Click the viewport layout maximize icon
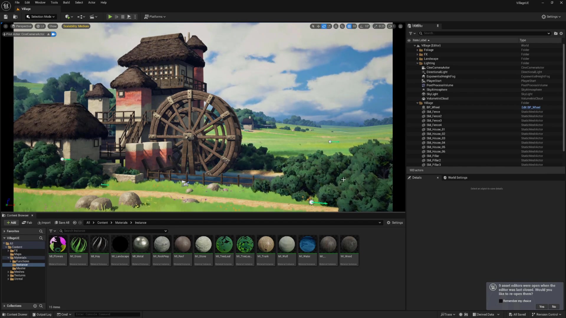Image resolution: width=566 pixels, height=318 pixels. (400, 26)
